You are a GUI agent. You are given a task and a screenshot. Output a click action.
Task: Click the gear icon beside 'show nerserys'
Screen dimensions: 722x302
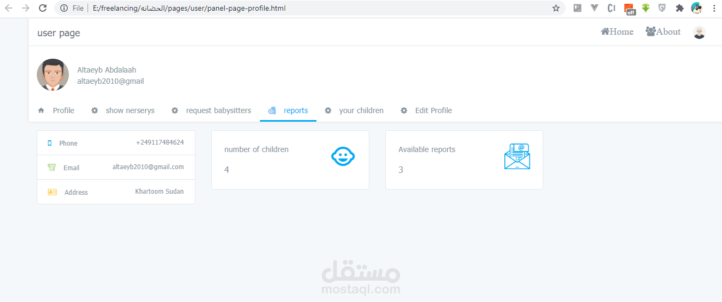pyautogui.click(x=94, y=110)
